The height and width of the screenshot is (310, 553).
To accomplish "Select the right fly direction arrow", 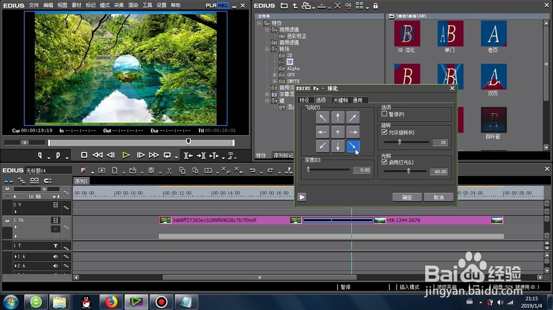I will coord(353,132).
